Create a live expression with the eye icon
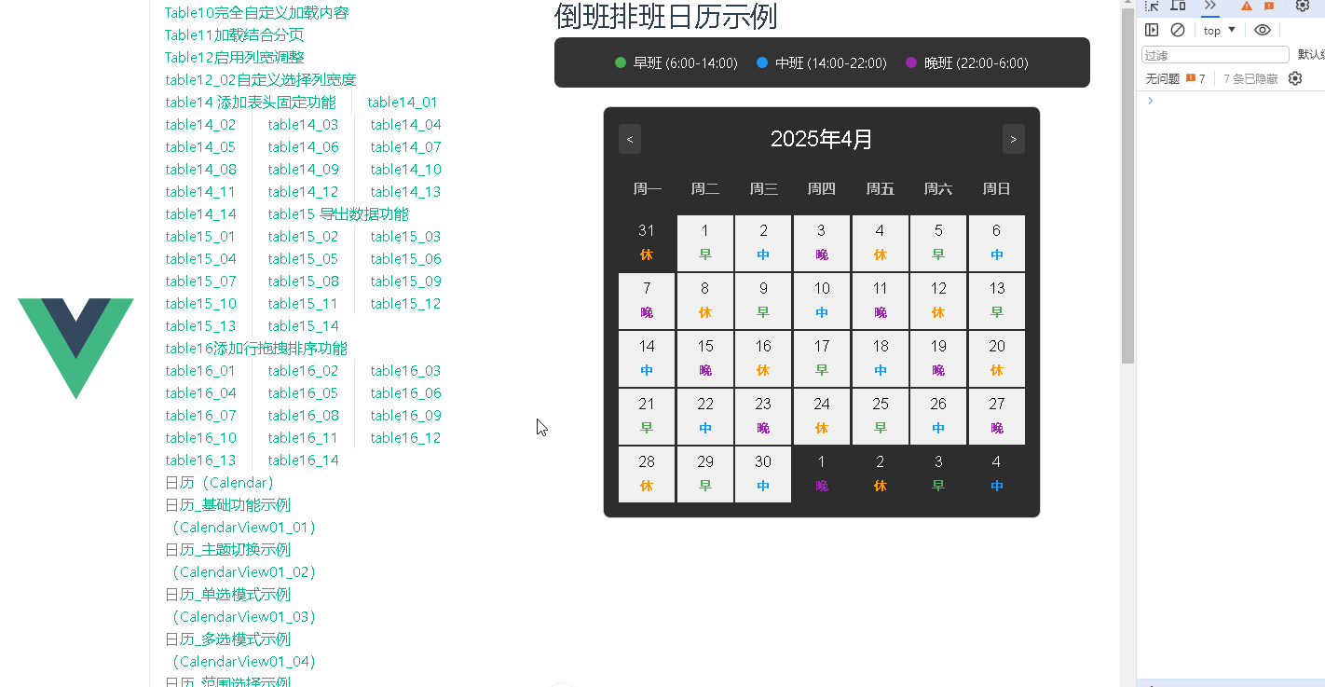The height and width of the screenshot is (687, 1325). (1263, 30)
